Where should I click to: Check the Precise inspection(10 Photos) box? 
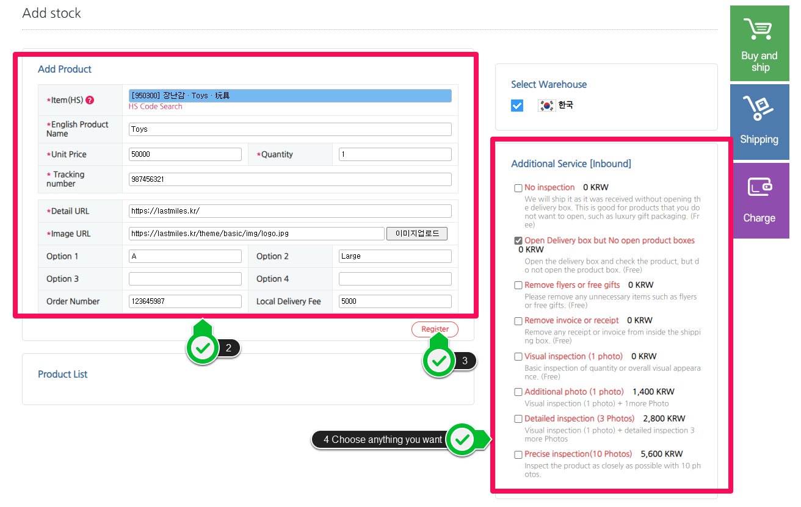[518, 455]
